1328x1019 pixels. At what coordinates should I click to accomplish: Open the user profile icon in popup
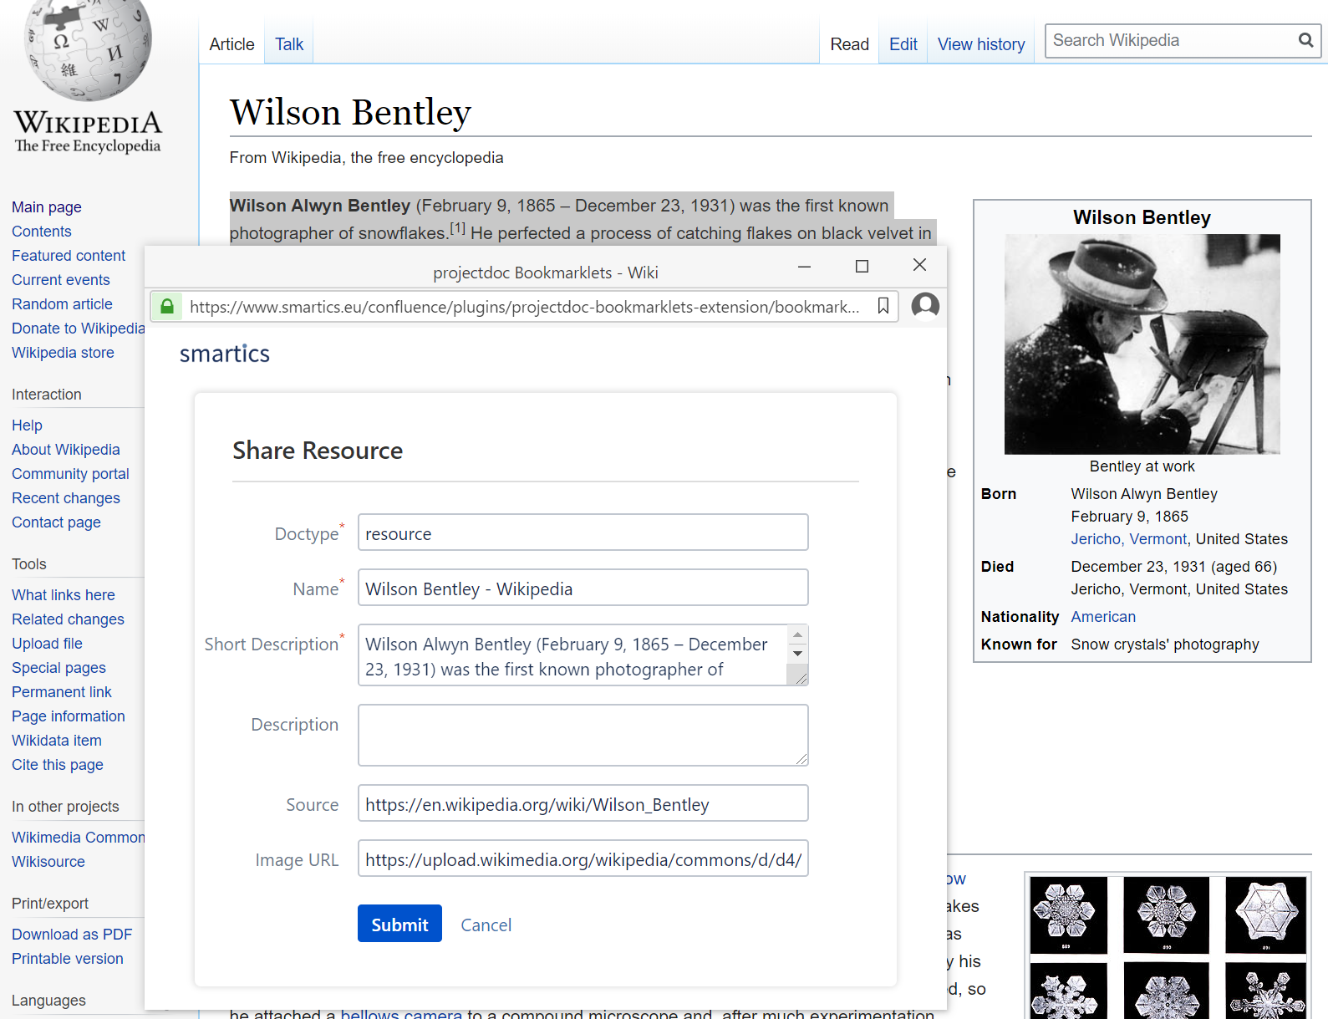tap(925, 306)
